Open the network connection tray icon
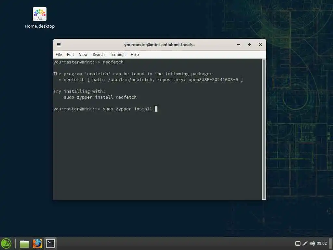The image size is (333, 250). [305, 243]
